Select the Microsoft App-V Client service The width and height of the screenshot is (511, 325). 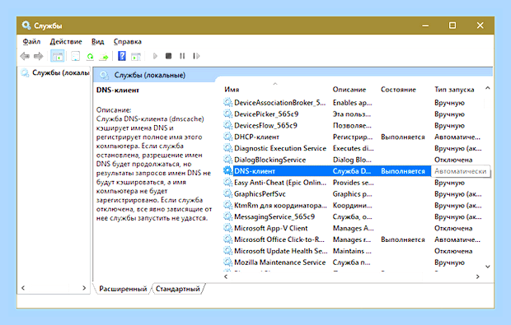pyautogui.click(x=271, y=228)
